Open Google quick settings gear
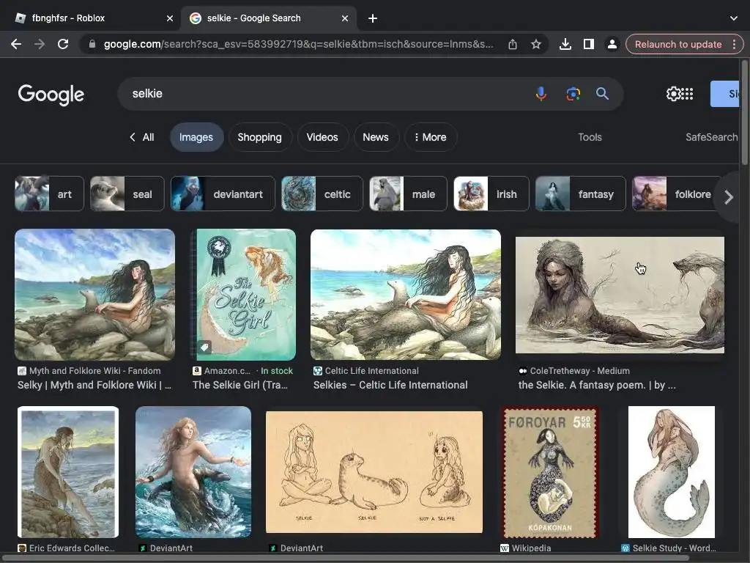The image size is (750, 563). coord(674,94)
